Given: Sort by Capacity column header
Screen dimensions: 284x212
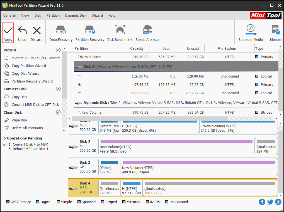Looking at the screenshot, I should click(135, 48).
